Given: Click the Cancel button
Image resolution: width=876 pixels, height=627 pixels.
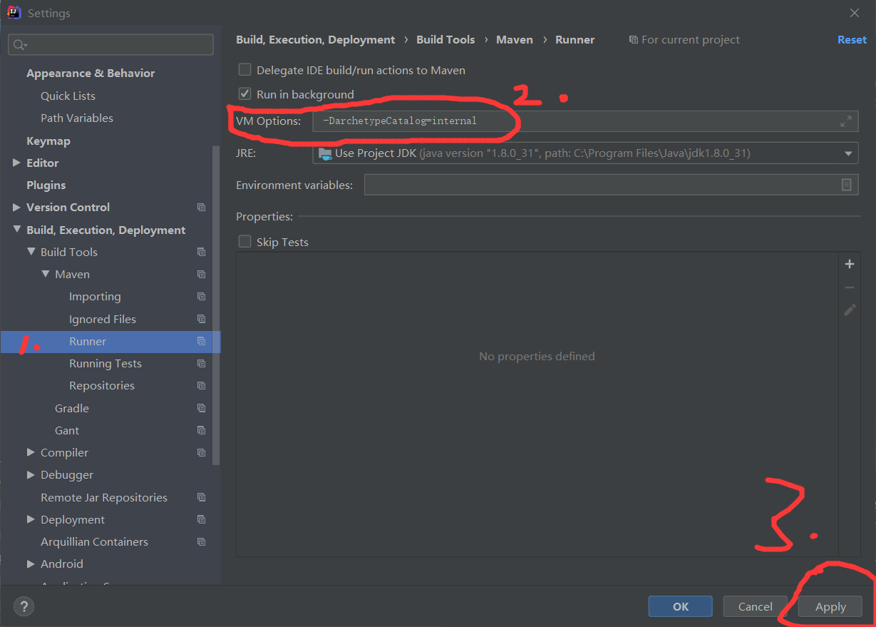Looking at the screenshot, I should tap(755, 606).
